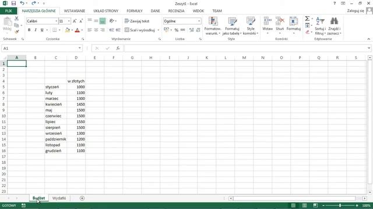Toggle bold formatting
373x209 pixels.
[29, 30]
